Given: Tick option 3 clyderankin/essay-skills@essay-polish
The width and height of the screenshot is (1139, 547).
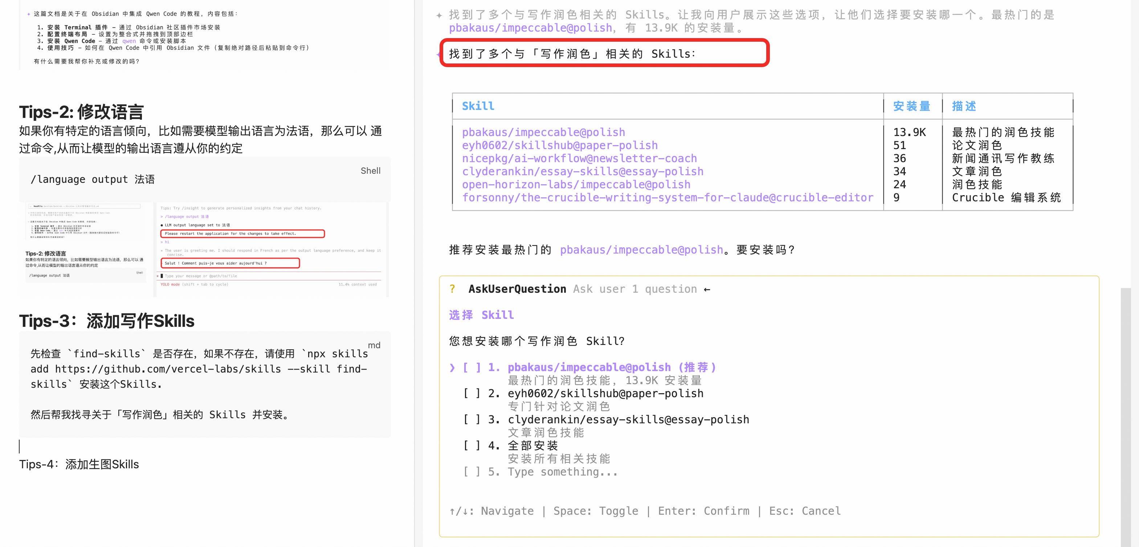Looking at the screenshot, I should point(471,420).
